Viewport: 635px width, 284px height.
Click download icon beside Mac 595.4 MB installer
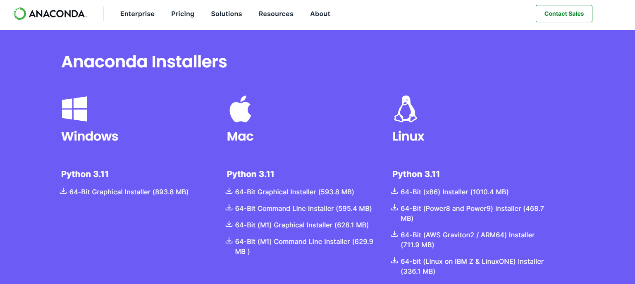tap(229, 208)
